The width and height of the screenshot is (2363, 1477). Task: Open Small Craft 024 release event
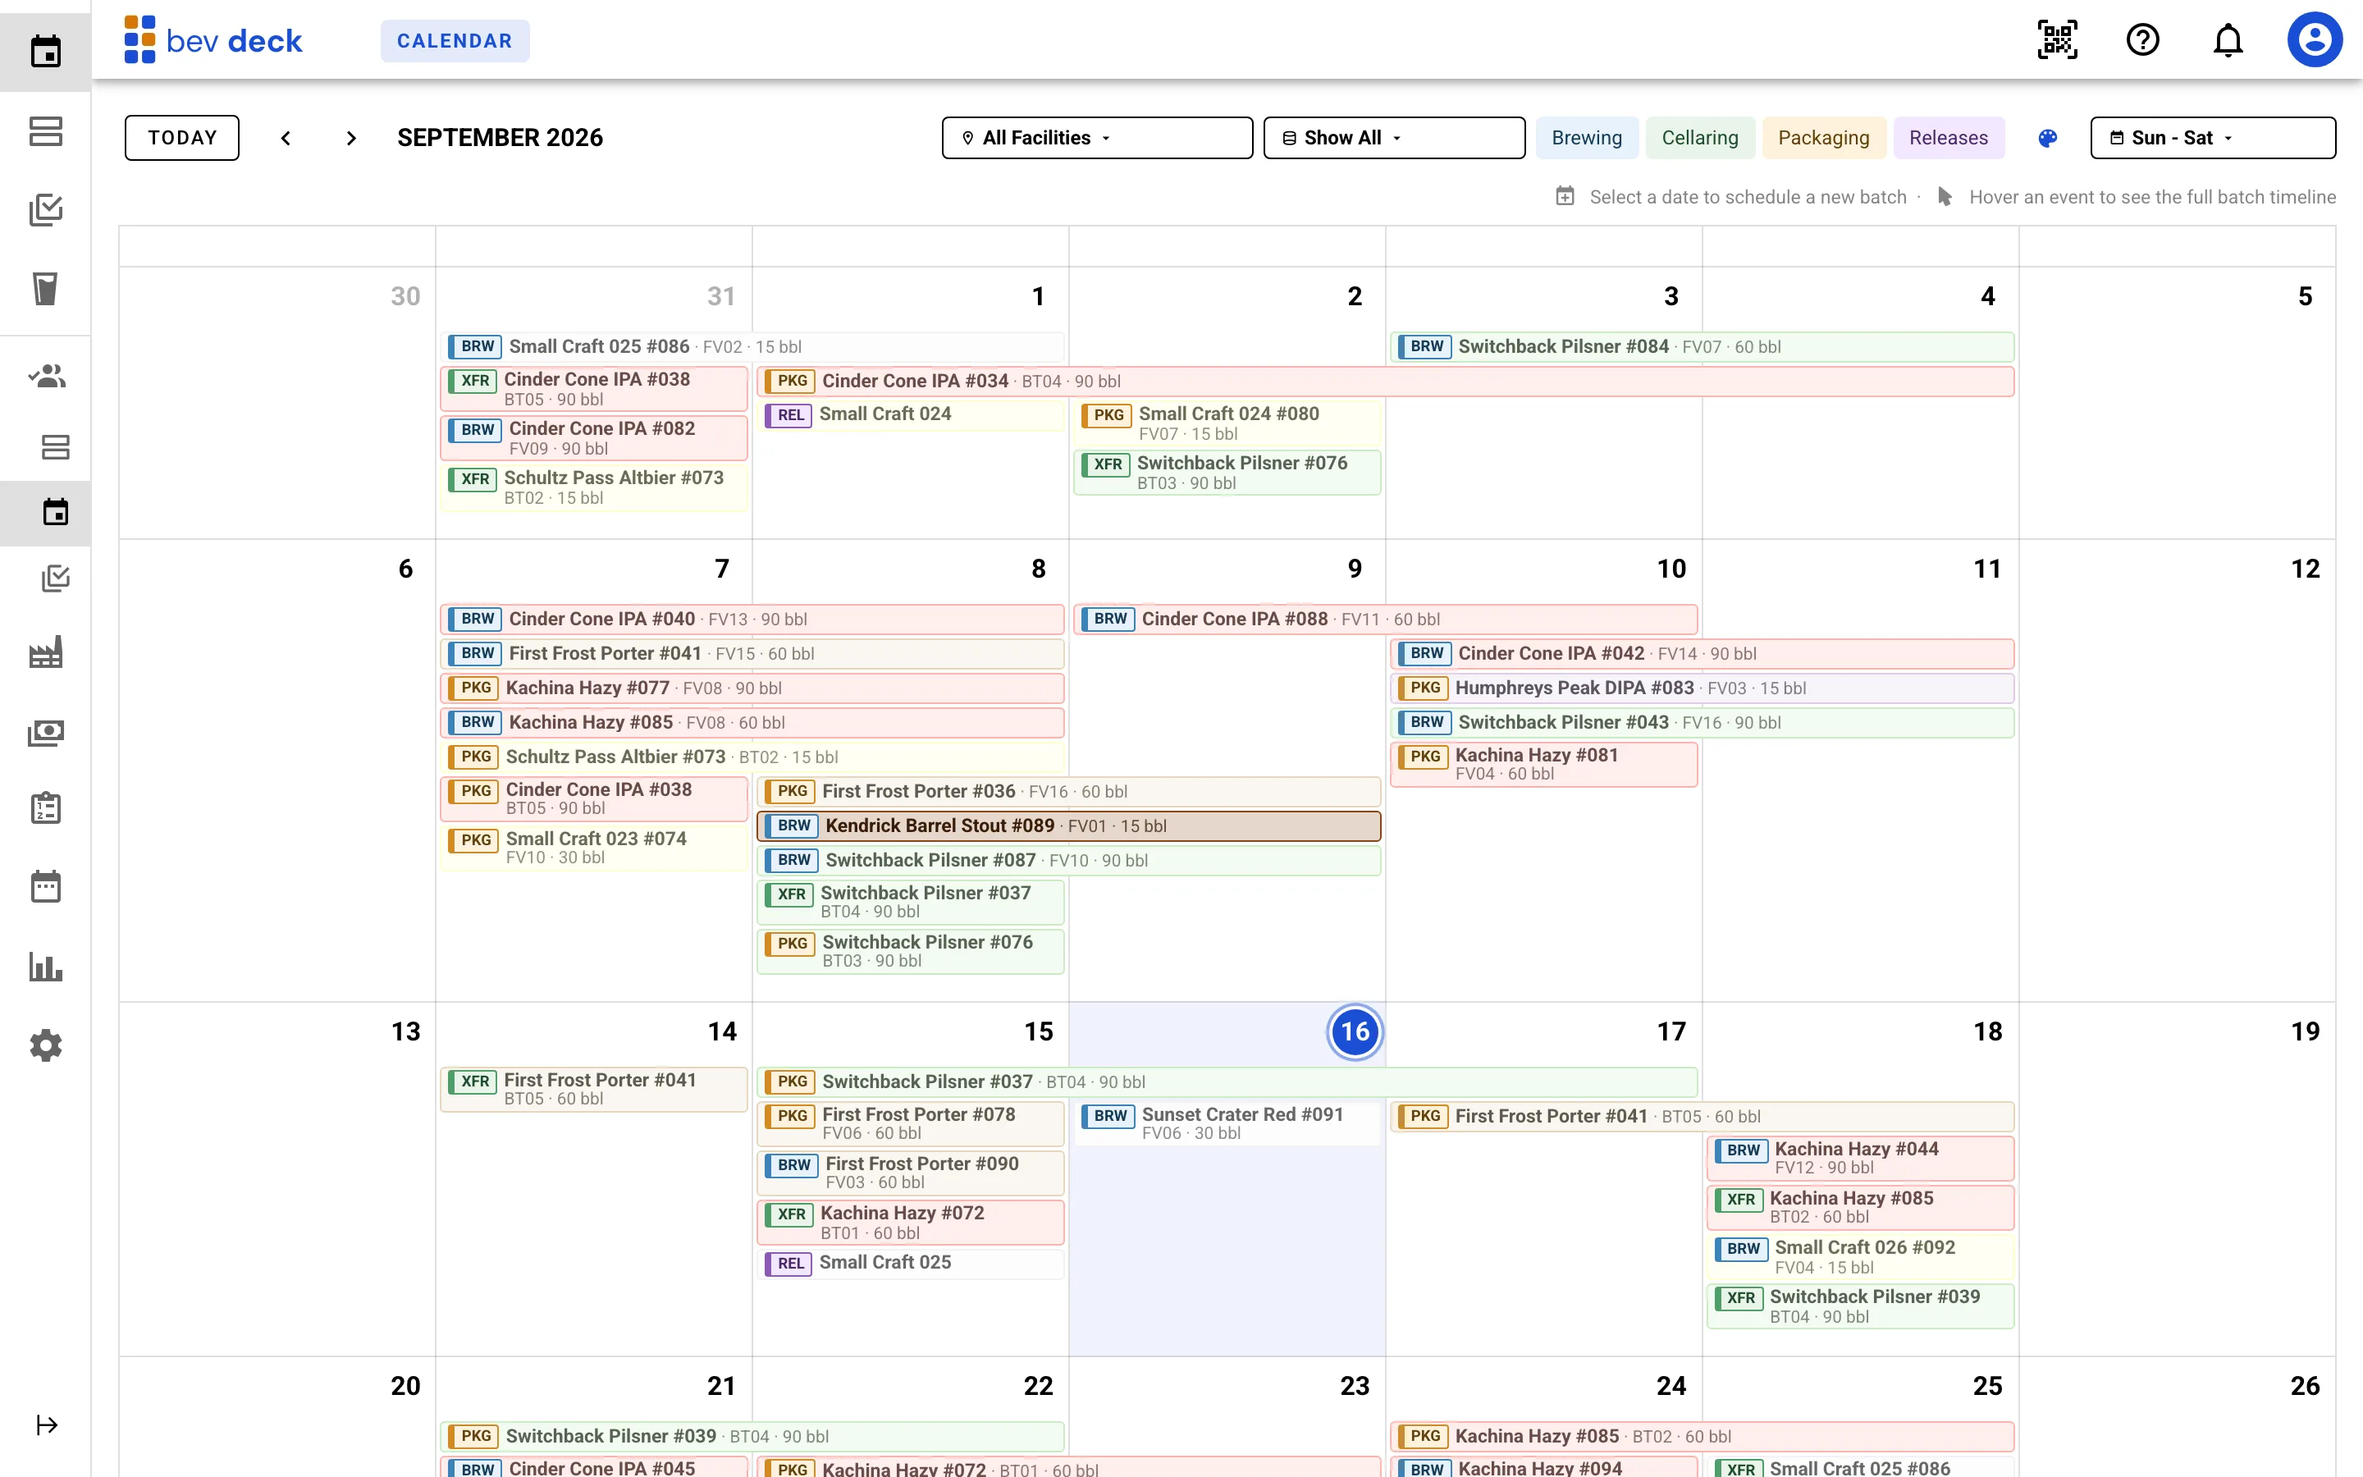(911, 414)
